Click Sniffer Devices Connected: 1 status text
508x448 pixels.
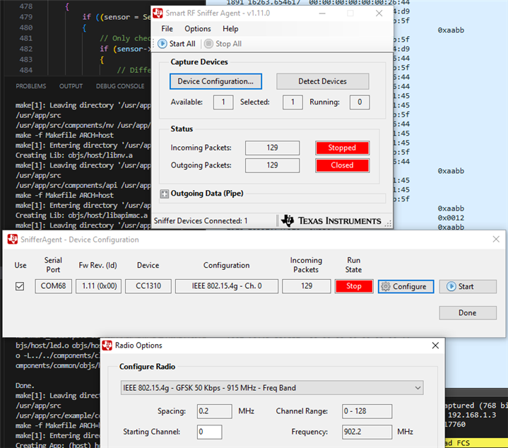[x=201, y=221]
